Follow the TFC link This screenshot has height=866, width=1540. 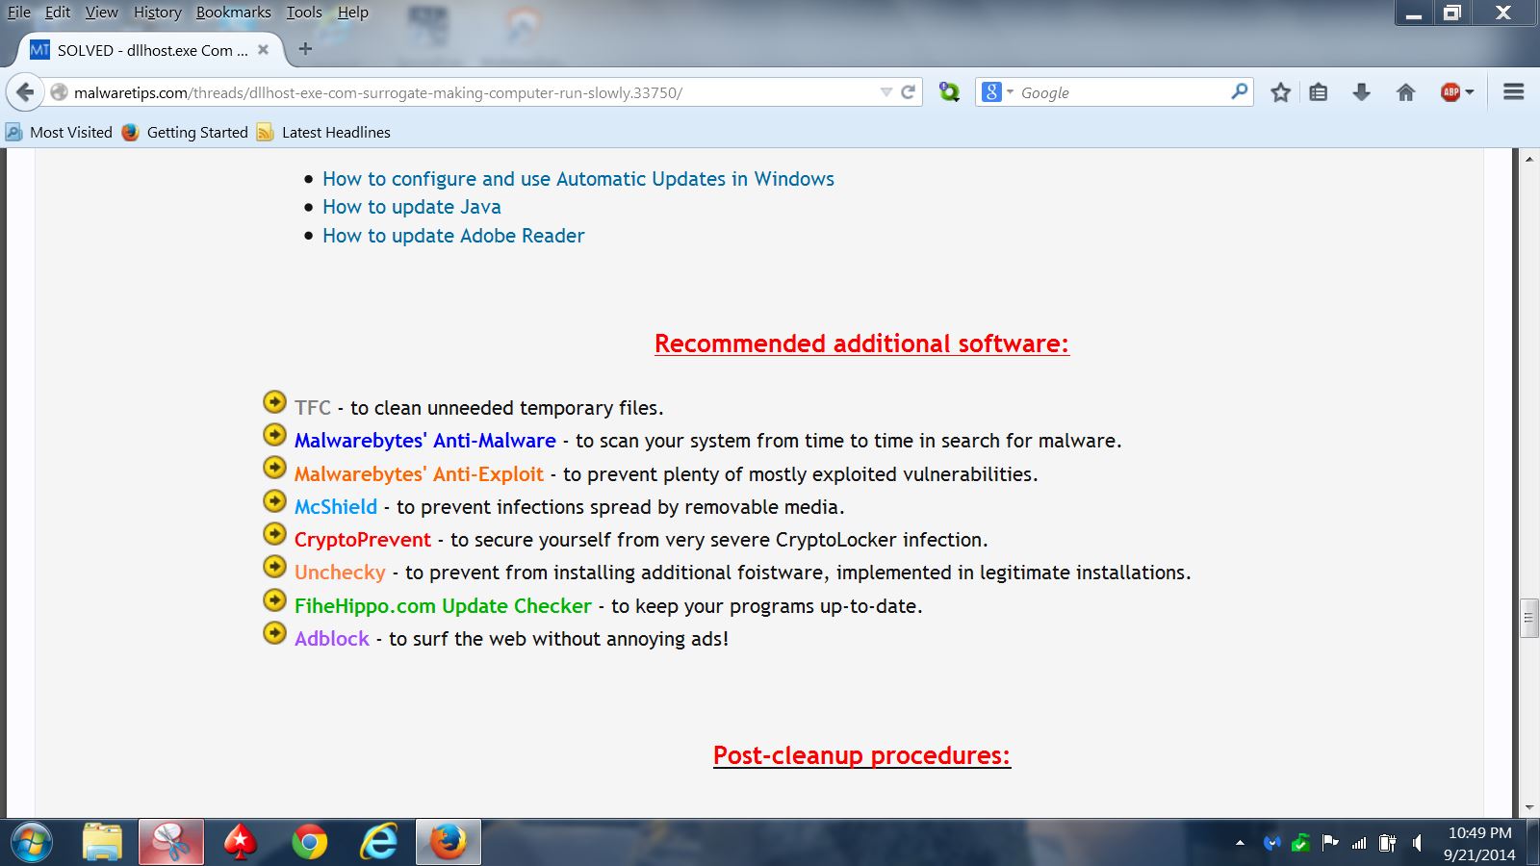(x=313, y=408)
